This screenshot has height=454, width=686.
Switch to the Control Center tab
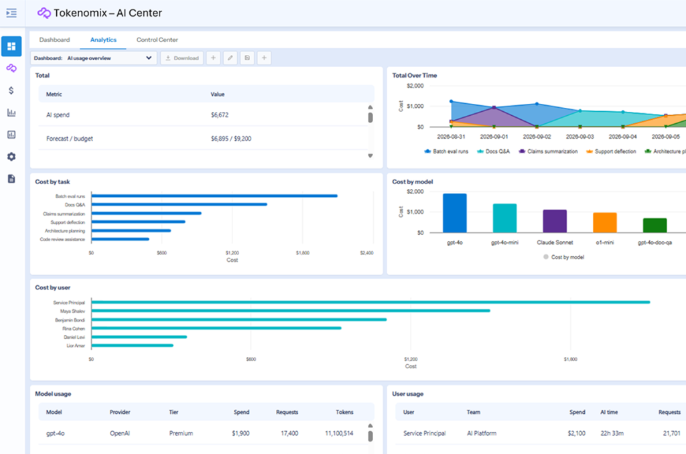157,40
